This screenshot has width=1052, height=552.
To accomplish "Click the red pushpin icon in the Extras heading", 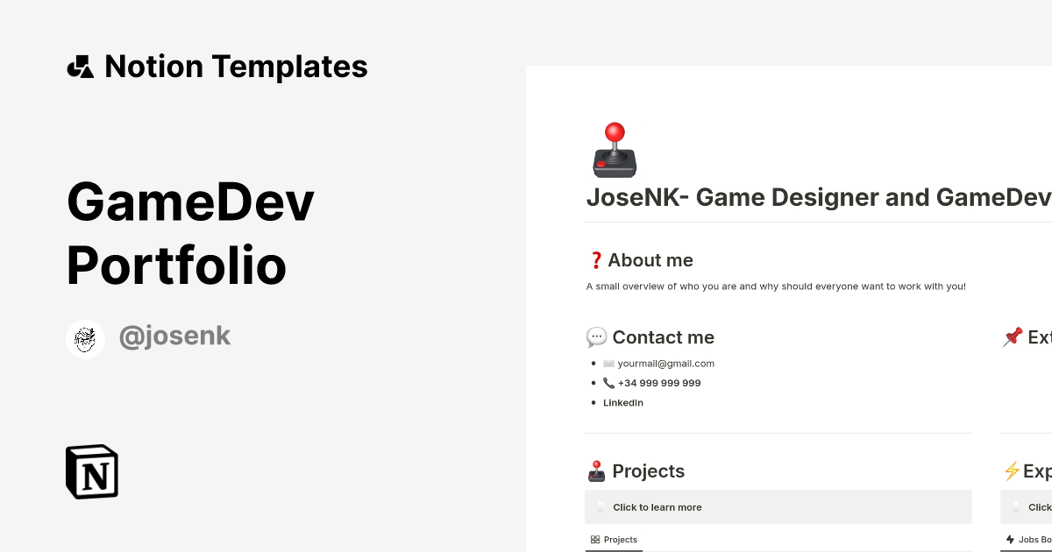I will (x=1013, y=336).
